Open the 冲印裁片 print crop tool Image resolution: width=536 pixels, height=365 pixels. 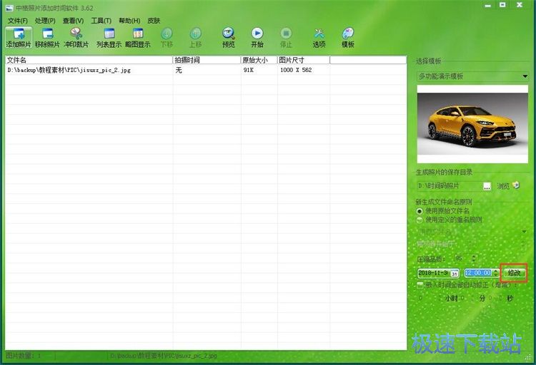tap(76, 37)
